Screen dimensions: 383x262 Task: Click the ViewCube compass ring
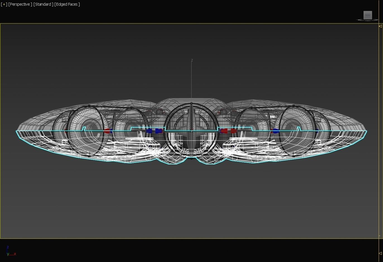click(x=360, y=20)
